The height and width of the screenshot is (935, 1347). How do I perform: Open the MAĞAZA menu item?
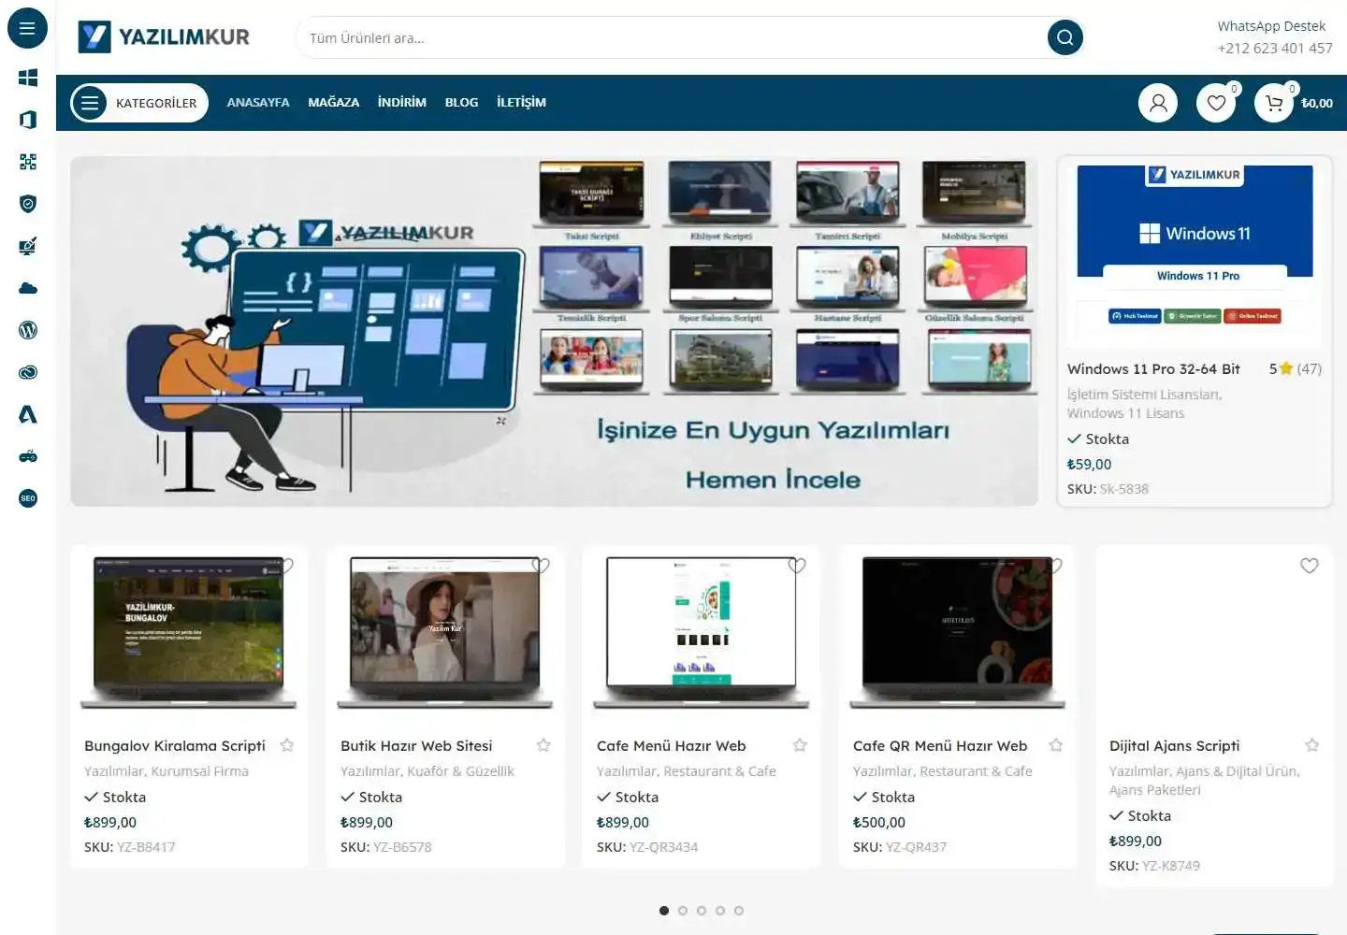[x=334, y=103]
